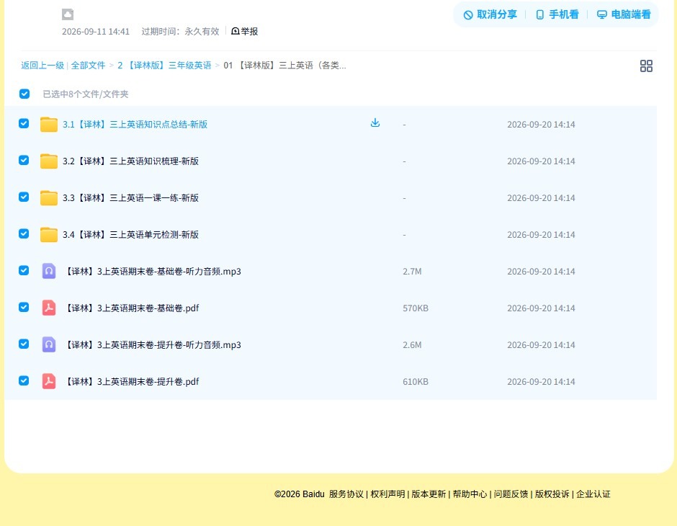Click the 企业认证 footer link
Screen dimensions: 677x526
593,494
